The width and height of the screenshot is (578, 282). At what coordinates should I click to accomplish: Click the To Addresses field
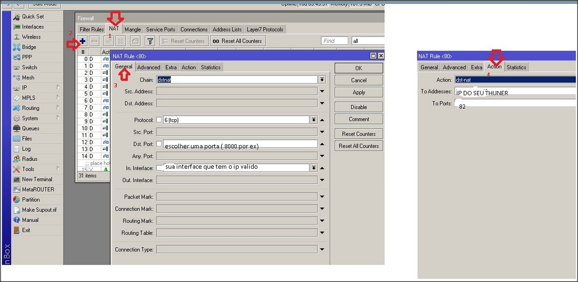(x=515, y=92)
